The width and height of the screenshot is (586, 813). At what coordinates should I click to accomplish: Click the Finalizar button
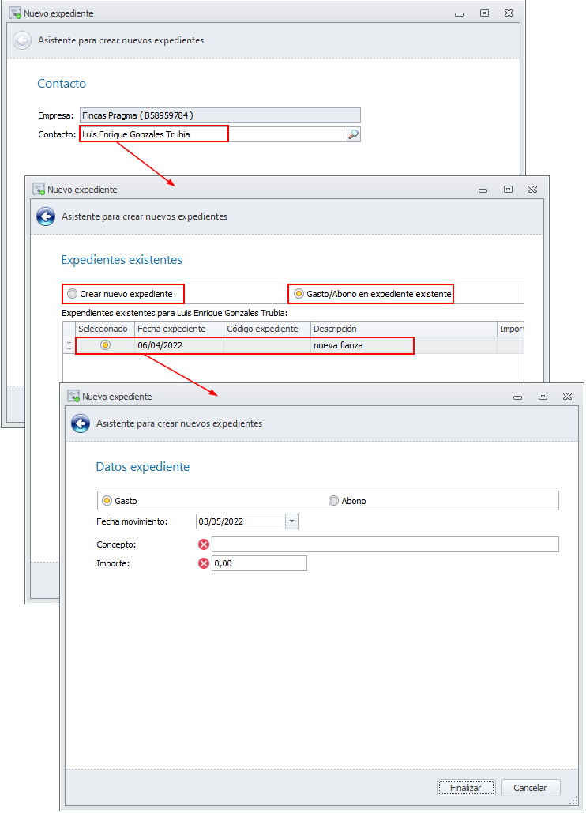pyautogui.click(x=466, y=788)
